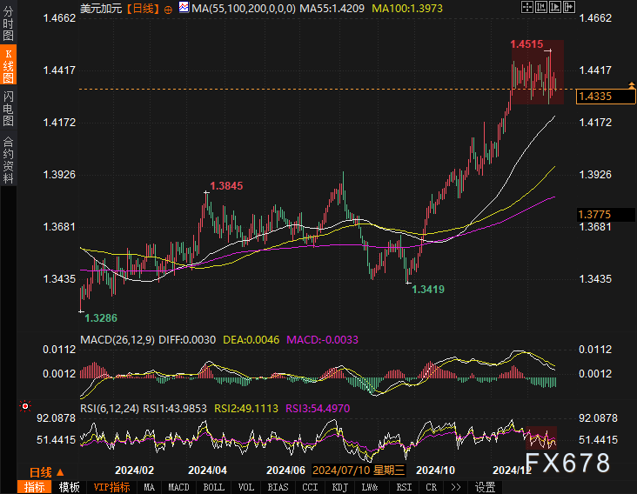Click the RSI(6,12,24) panel label
The height and width of the screenshot is (494, 637).
(110, 409)
